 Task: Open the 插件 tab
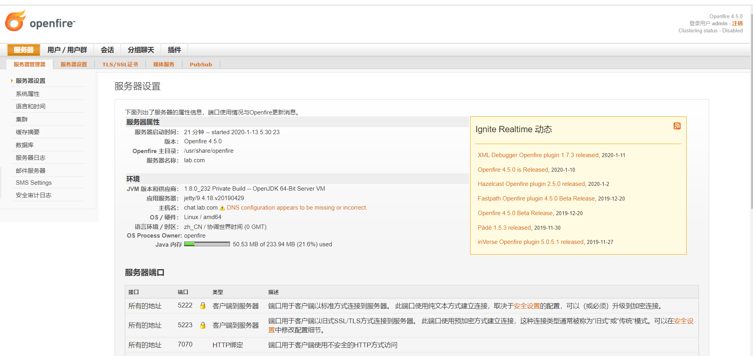coord(174,50)
